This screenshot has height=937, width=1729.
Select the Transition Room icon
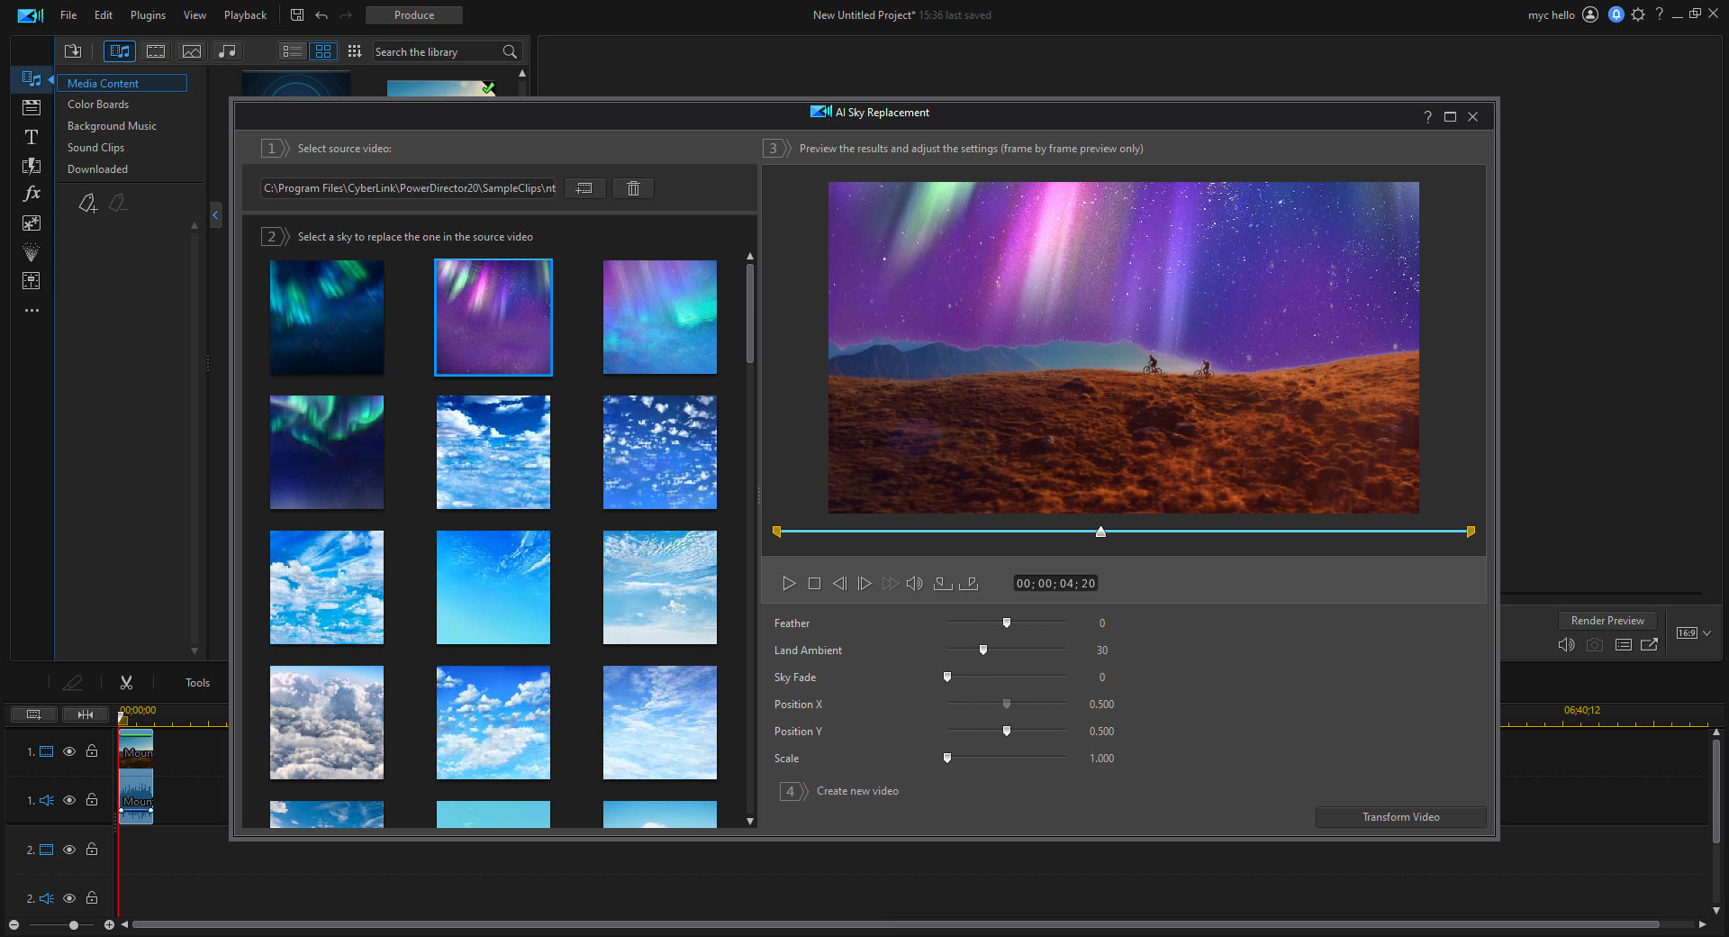(32, 167)
